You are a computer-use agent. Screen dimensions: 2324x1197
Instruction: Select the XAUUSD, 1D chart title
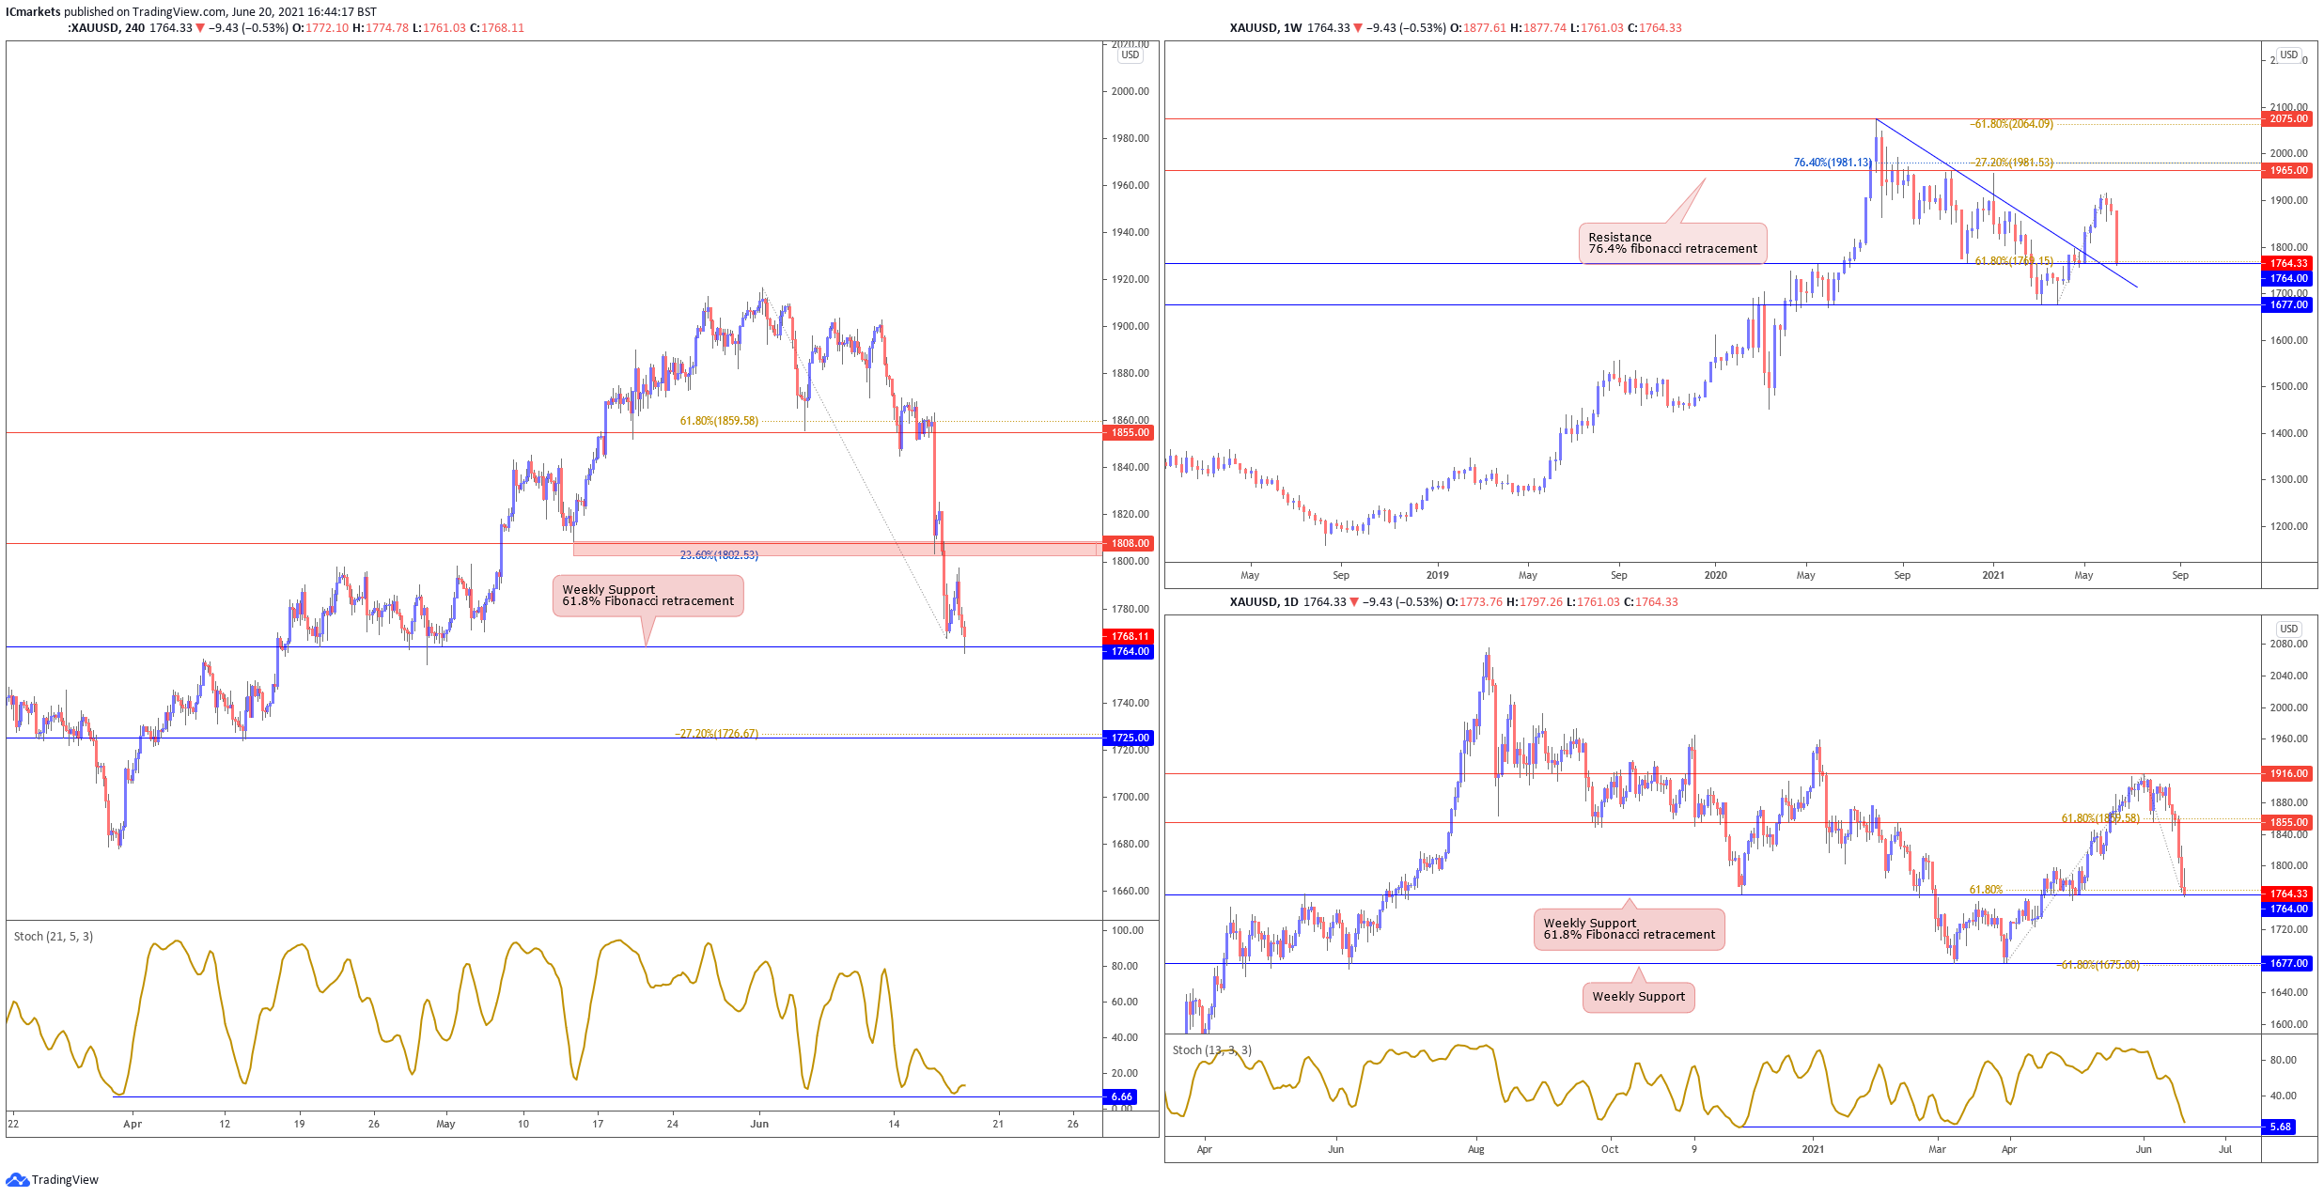pos(1264,601)
